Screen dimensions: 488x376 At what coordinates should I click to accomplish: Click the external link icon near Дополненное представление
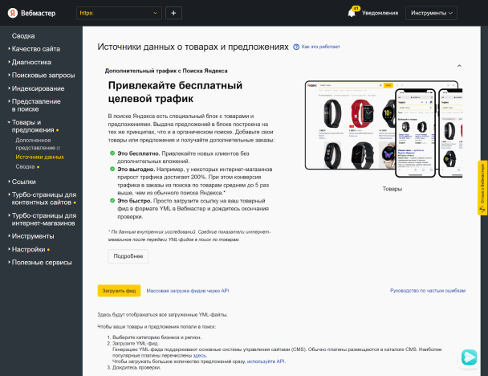coord(59,149)
